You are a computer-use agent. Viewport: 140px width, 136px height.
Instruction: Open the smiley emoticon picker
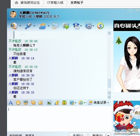tap(18, 103)
